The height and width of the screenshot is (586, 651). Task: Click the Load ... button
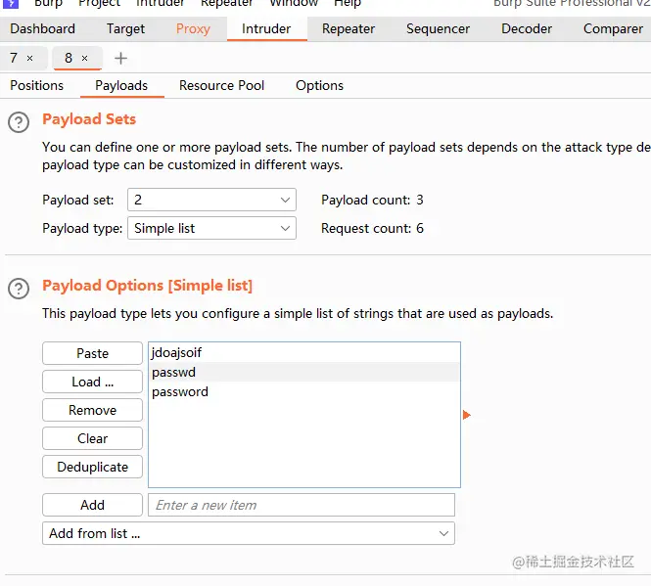pos(92,382)
